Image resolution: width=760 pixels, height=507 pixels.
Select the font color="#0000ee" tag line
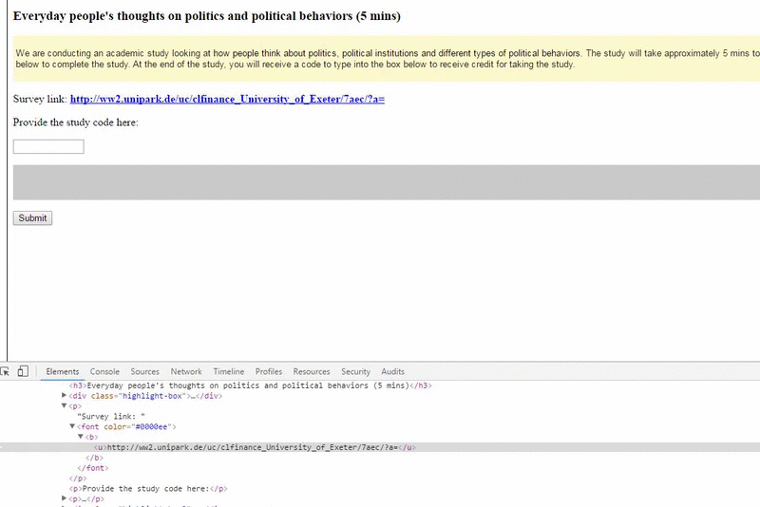126,426
